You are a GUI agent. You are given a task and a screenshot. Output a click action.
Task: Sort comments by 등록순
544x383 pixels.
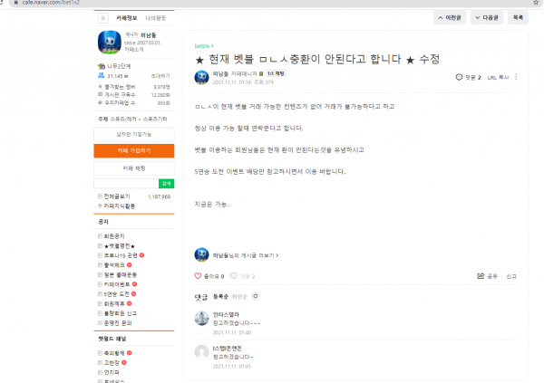pyautogui.click(x=220, y=297)
